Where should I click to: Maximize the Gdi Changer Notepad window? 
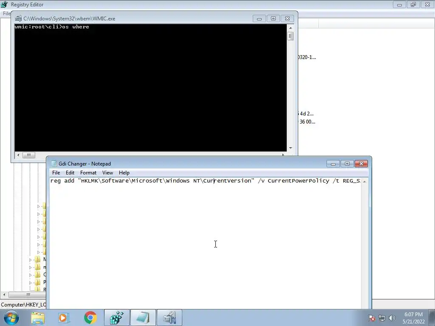347,164
